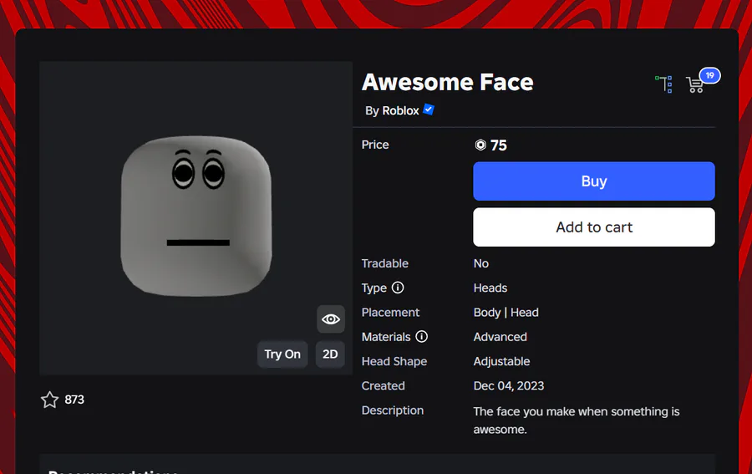Click the tree hierarchy icon beside the cart
Viewport: 752px width, 474px height.
click(664, 84)
